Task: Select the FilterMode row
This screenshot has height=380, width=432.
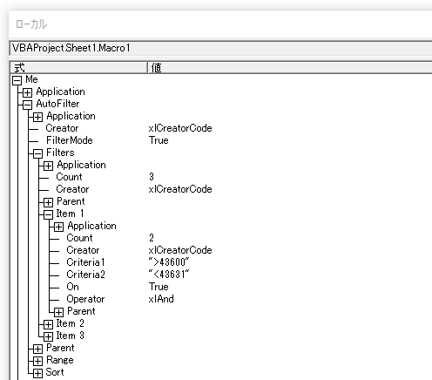Action: click(x=220, y=140)
